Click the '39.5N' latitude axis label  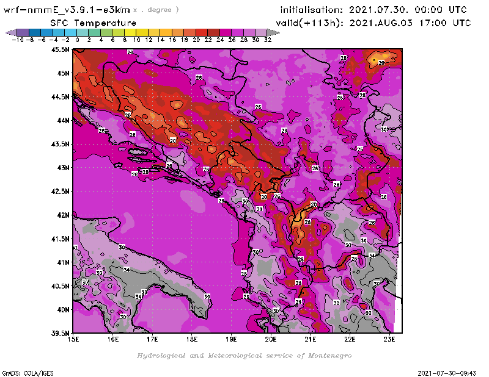pos(60,334)
